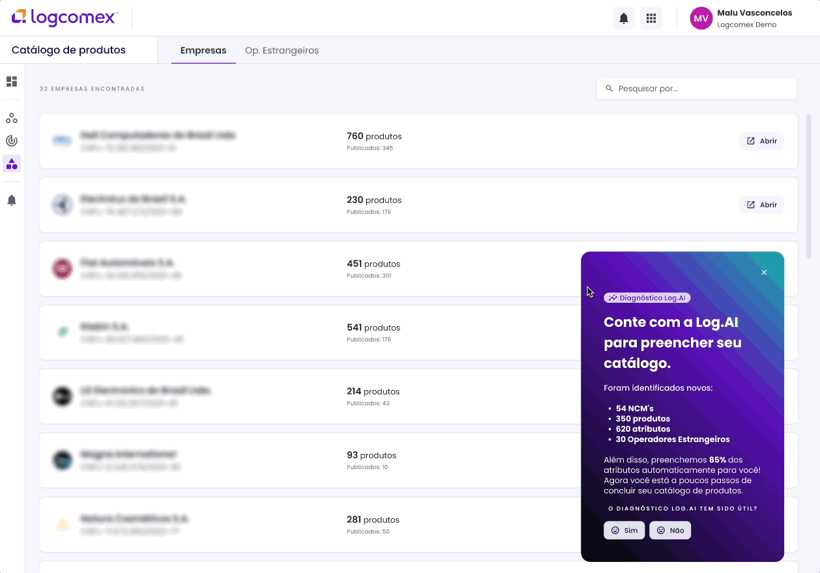The width and height of the screenshot is (820, 573).
Task: Click company logo in 281 produtos row
Action: click(63, 525)
